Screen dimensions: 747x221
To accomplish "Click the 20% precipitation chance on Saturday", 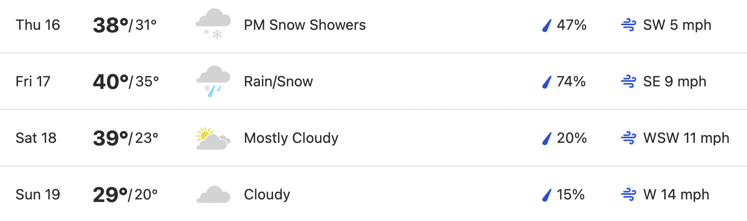I will click(572, 138).
